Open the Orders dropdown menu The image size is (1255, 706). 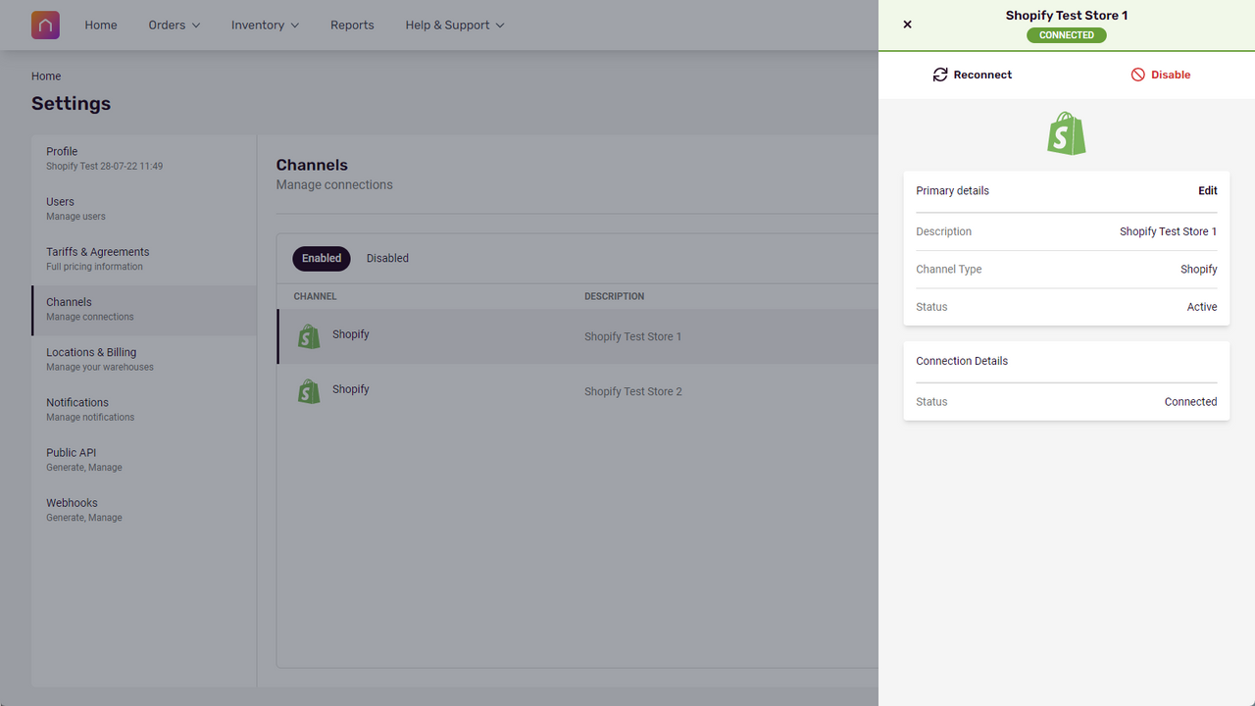coord(175,25)
